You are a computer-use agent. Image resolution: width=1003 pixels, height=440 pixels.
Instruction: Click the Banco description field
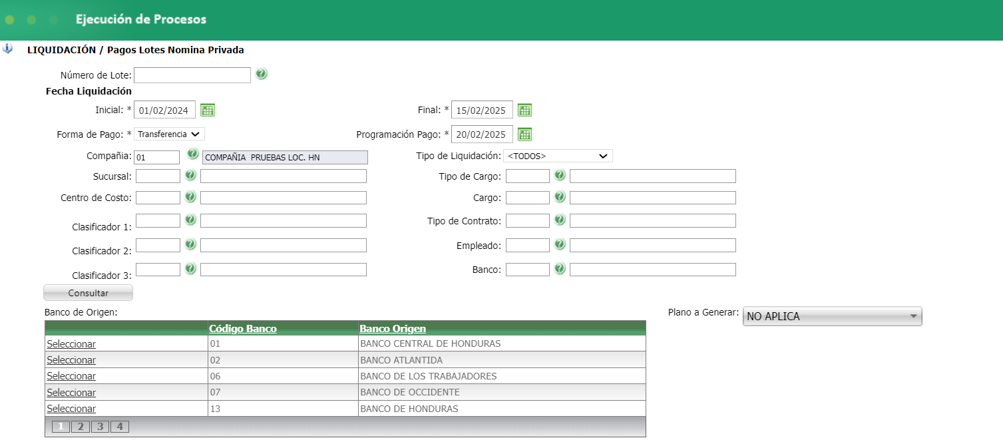(x=653, y=269)
